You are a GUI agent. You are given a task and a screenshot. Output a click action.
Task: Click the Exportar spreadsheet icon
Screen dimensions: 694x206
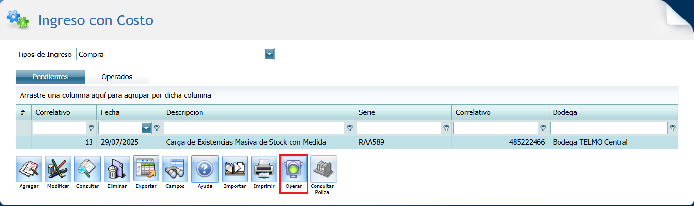click(x=146, y=169)
